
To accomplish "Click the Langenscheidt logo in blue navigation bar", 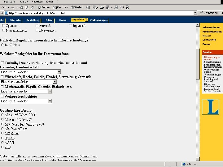I will tap(80, 20).
